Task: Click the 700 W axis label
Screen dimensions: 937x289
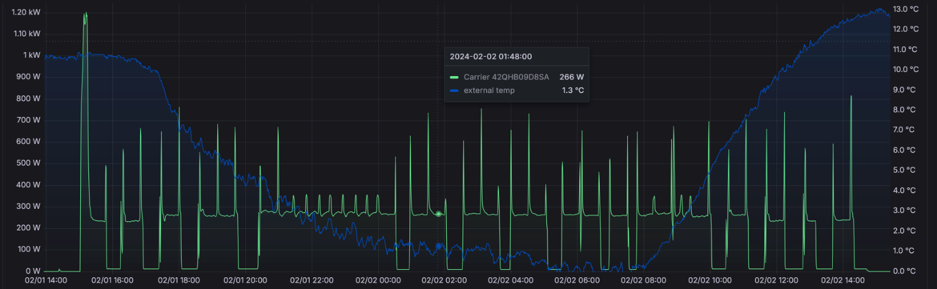Action: pos(29,120)
